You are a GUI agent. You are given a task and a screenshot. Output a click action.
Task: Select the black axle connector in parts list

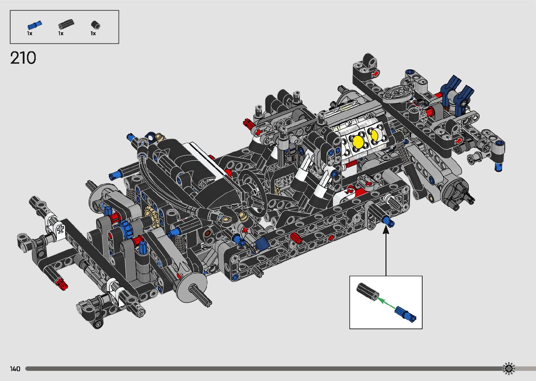point(66,24)
